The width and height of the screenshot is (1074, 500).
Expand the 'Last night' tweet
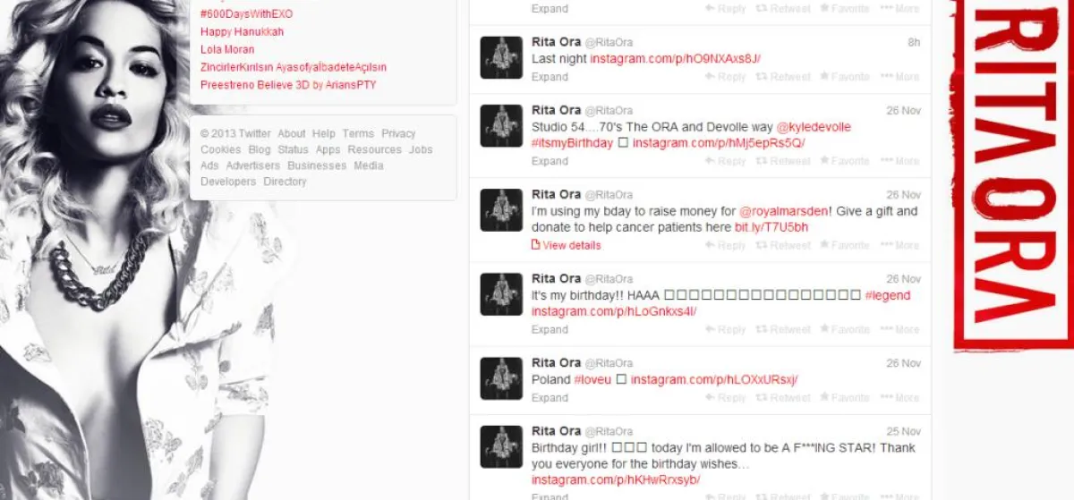click(x=550, y=77)
